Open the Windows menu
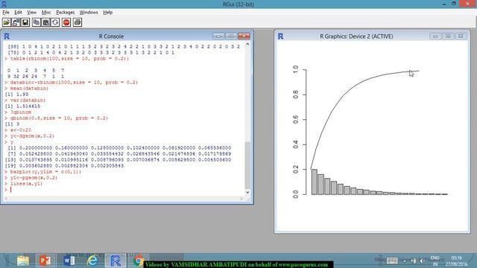 (89, 12)
